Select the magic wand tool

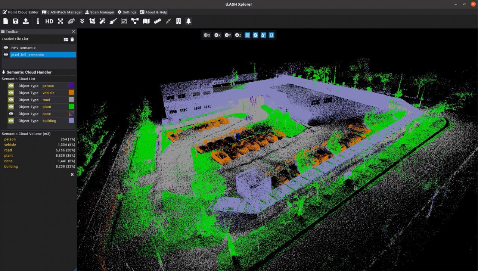point(102,21)
